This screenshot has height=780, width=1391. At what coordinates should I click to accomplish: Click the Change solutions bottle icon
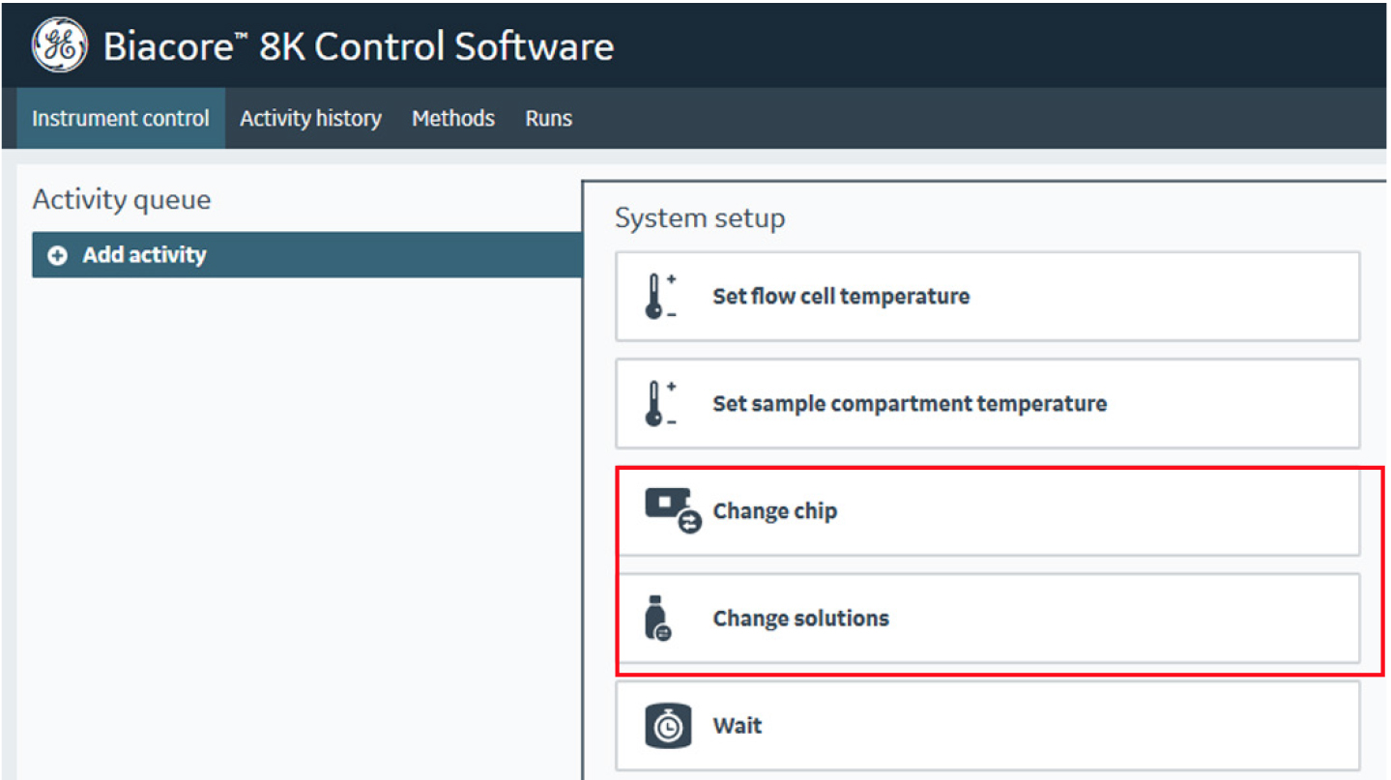657,619
